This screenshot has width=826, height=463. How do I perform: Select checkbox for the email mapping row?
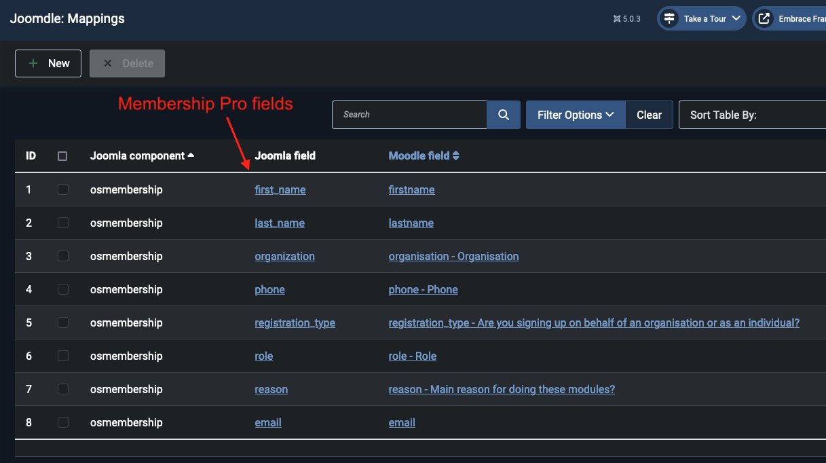63,422
